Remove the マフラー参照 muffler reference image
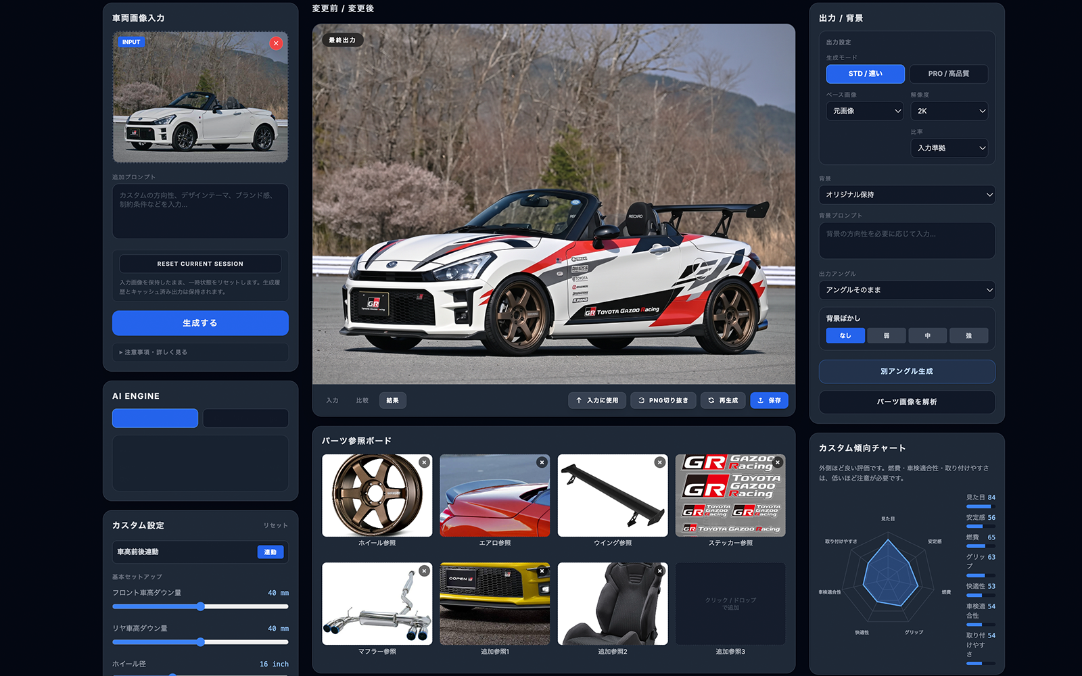This screenshot has height=676, width=1082. 424,571
